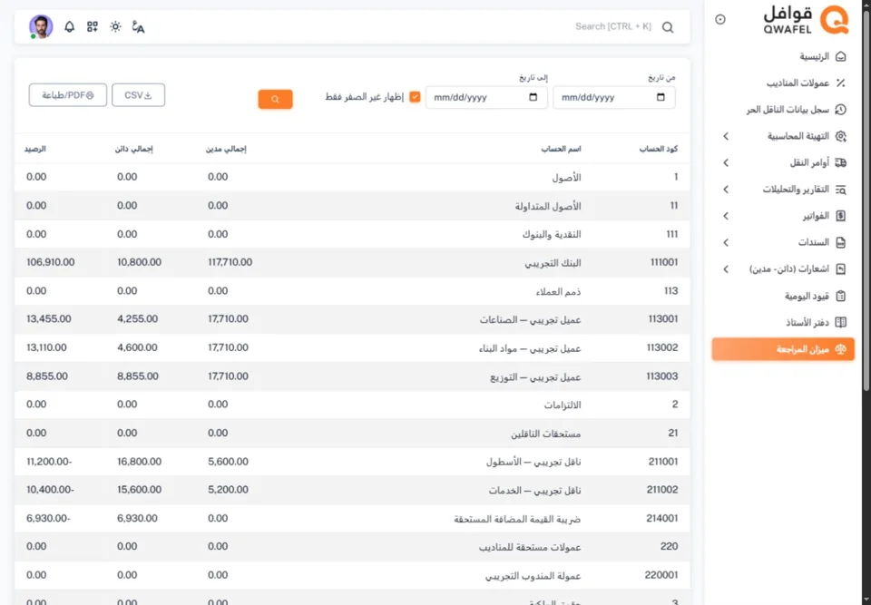Screen dimensions: 871x605
Task: Open سجل بيانات الناقل الحر menu item
Action: coord(783,110)
